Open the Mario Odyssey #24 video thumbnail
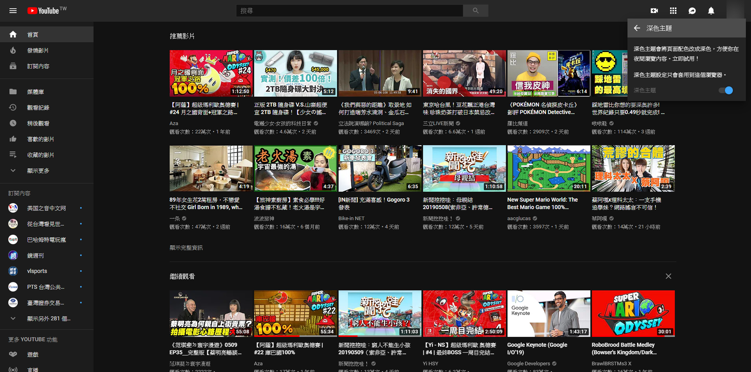Screen dimensions: 751x372 211,73
